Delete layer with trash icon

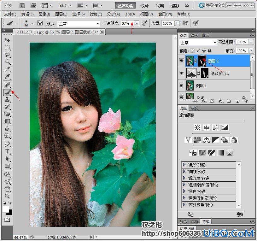click(246, 102)
